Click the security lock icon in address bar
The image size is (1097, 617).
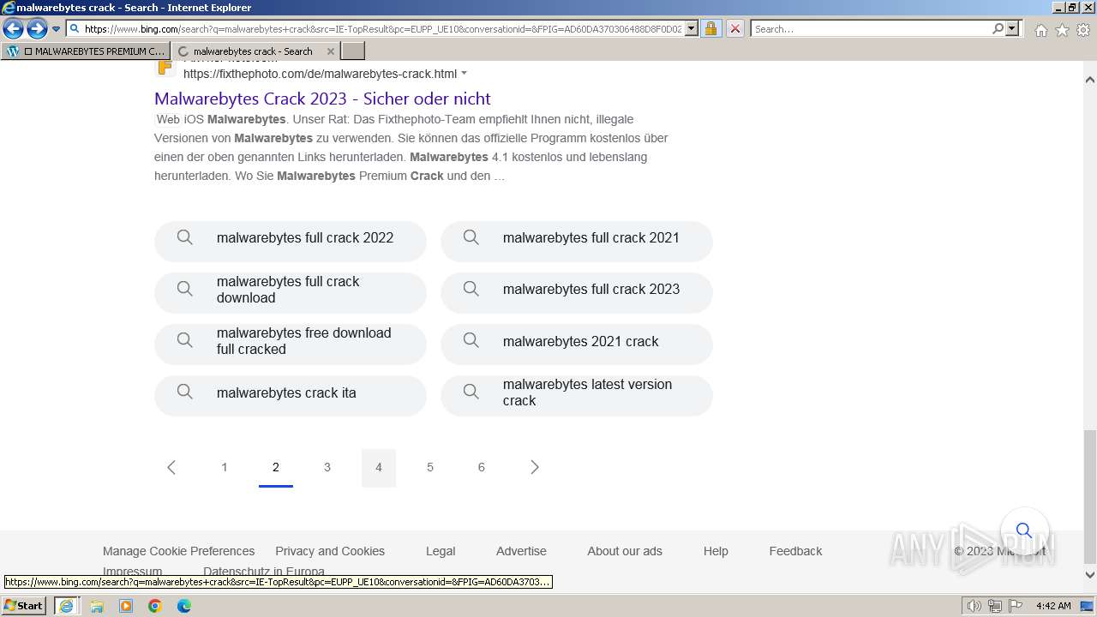710,28
